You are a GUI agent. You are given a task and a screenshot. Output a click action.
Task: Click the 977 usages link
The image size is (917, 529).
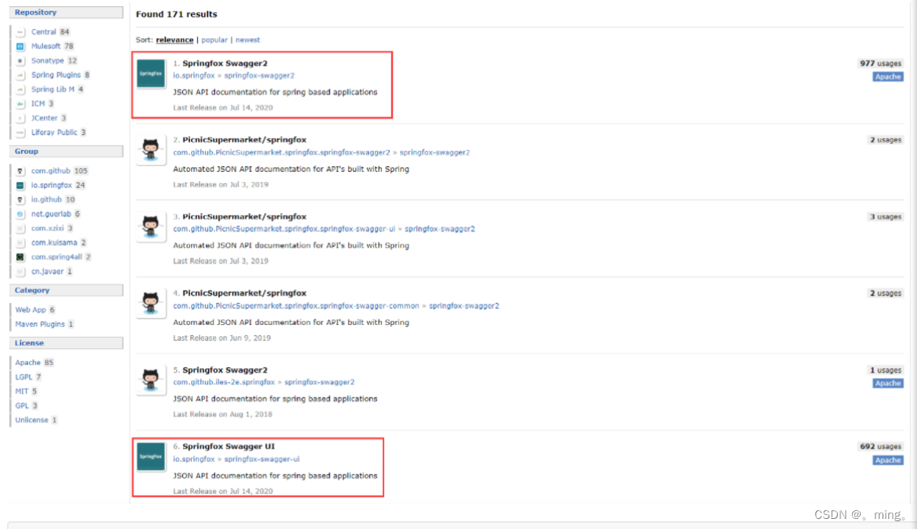tap(880, 63)
